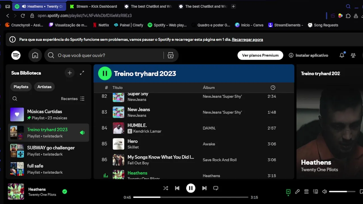Viewport: 363px width, 204px height.
Task: Expand Sua Biblioteca panel with arrows icon
Action: click(x=82, y=73)
